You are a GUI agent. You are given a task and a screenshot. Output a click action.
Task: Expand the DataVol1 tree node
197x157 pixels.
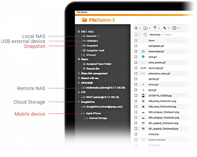[x=81, y=36]
